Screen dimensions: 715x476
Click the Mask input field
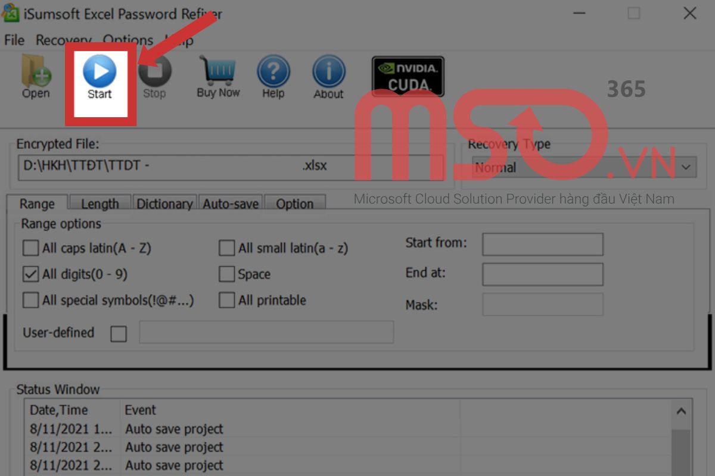[543, 304]
